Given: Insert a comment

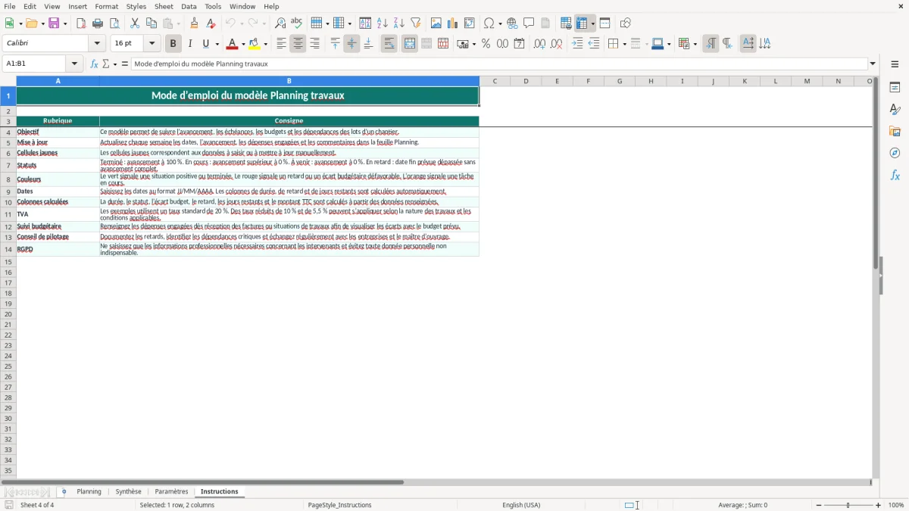Looking at the screenshot, I should pos(529,23).
